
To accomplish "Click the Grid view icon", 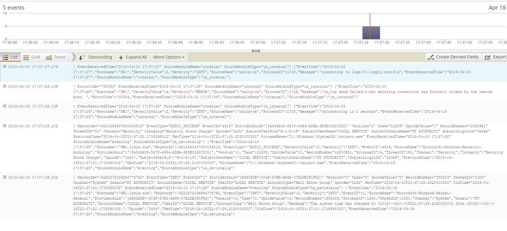I will point(26,57).
